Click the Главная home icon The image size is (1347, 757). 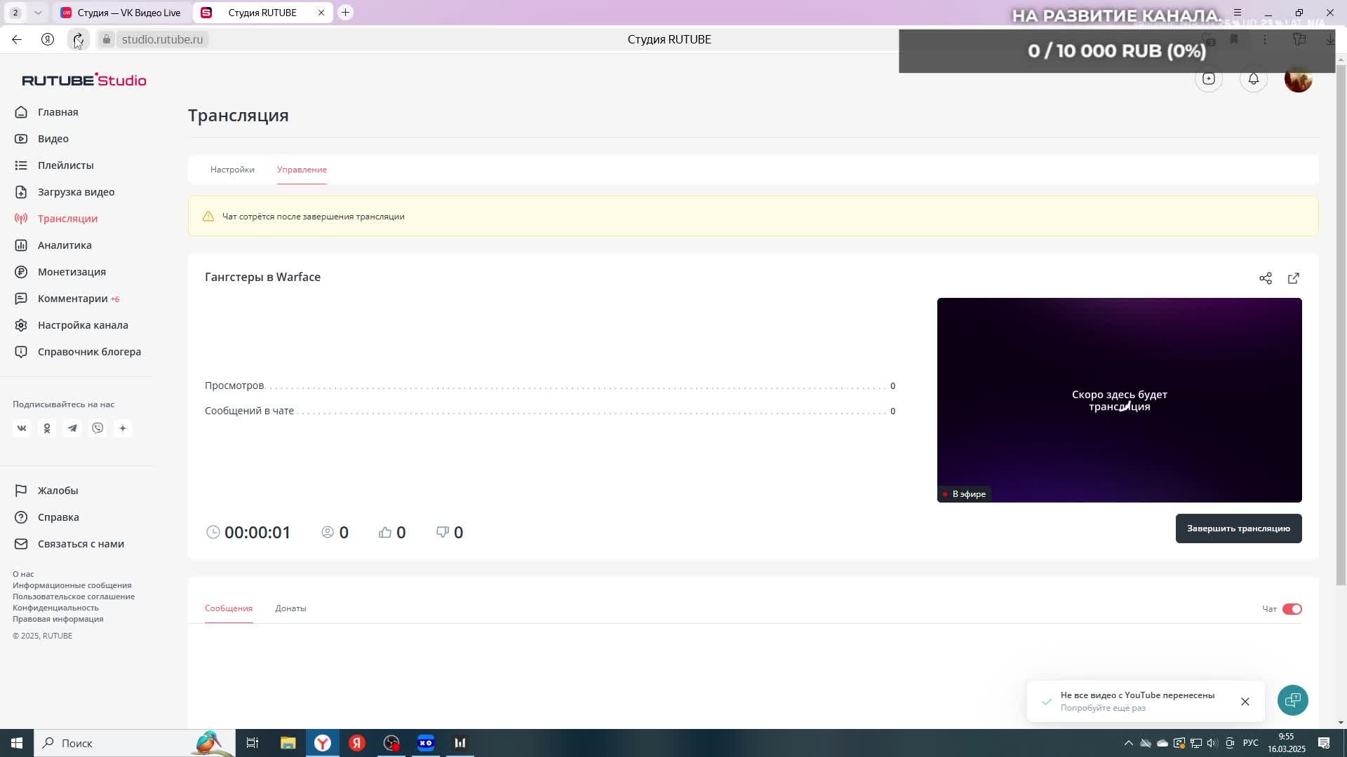point(21,112)
